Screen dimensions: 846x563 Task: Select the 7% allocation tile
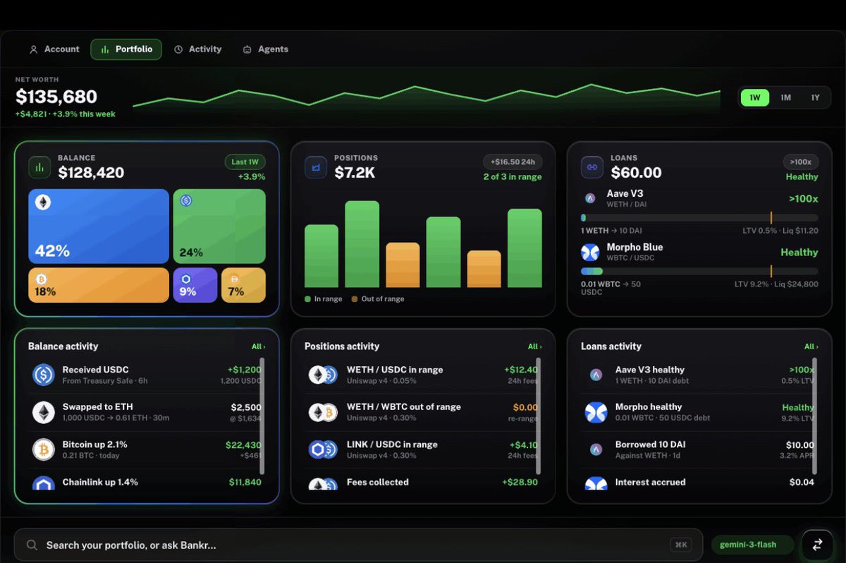click(x=243, y=285)
